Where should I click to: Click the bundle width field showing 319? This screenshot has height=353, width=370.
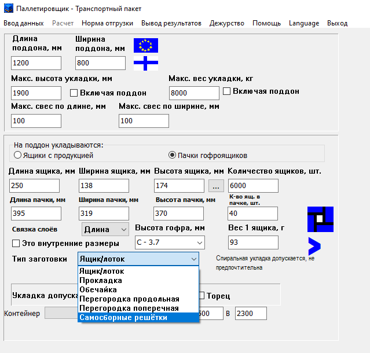click(x=104, y=214)
